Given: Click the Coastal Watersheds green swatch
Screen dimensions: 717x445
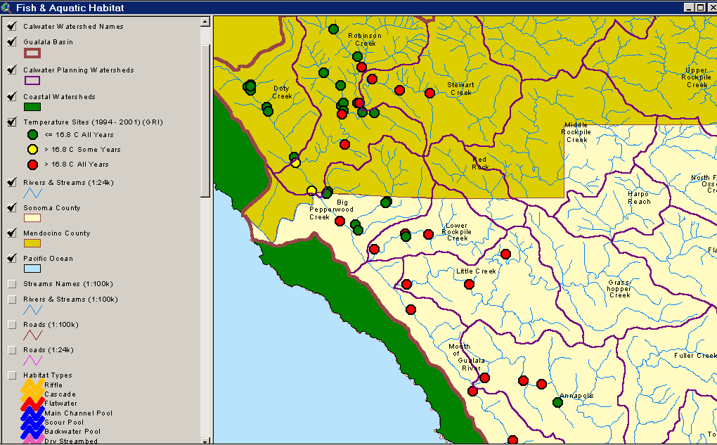Looking at the screenshot, I should (32, 107).
